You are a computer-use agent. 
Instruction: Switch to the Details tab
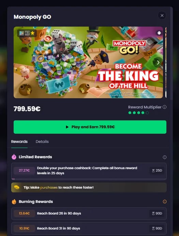pos(42,142)
